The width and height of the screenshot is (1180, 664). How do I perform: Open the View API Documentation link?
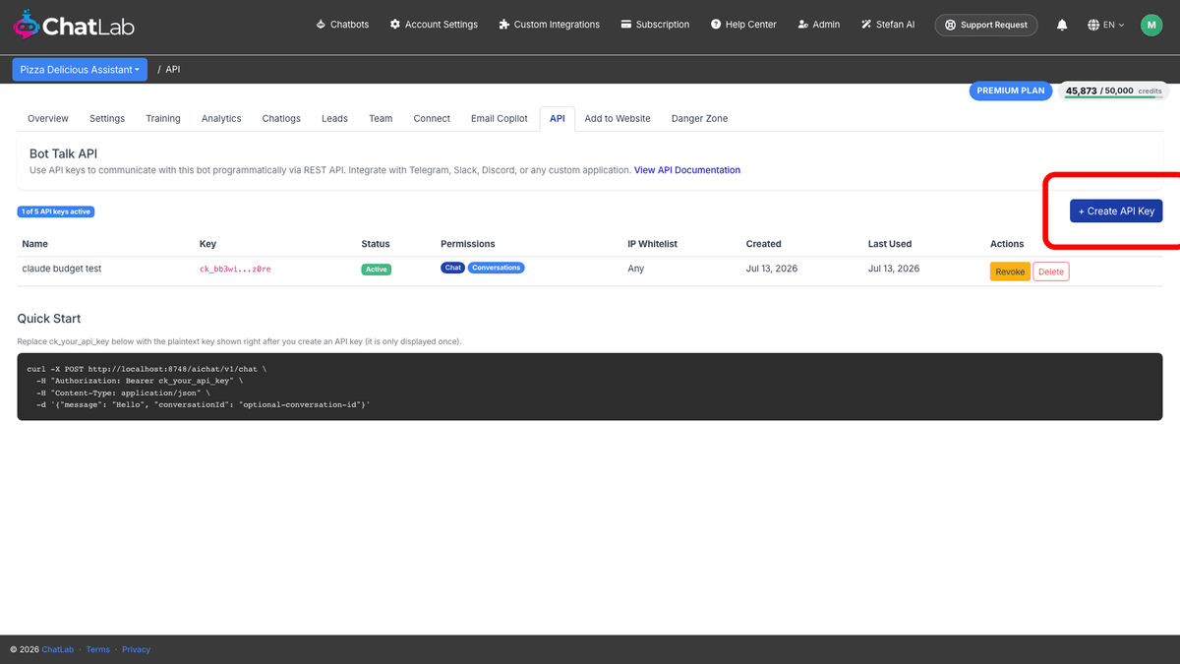click(x=687, y=170)
